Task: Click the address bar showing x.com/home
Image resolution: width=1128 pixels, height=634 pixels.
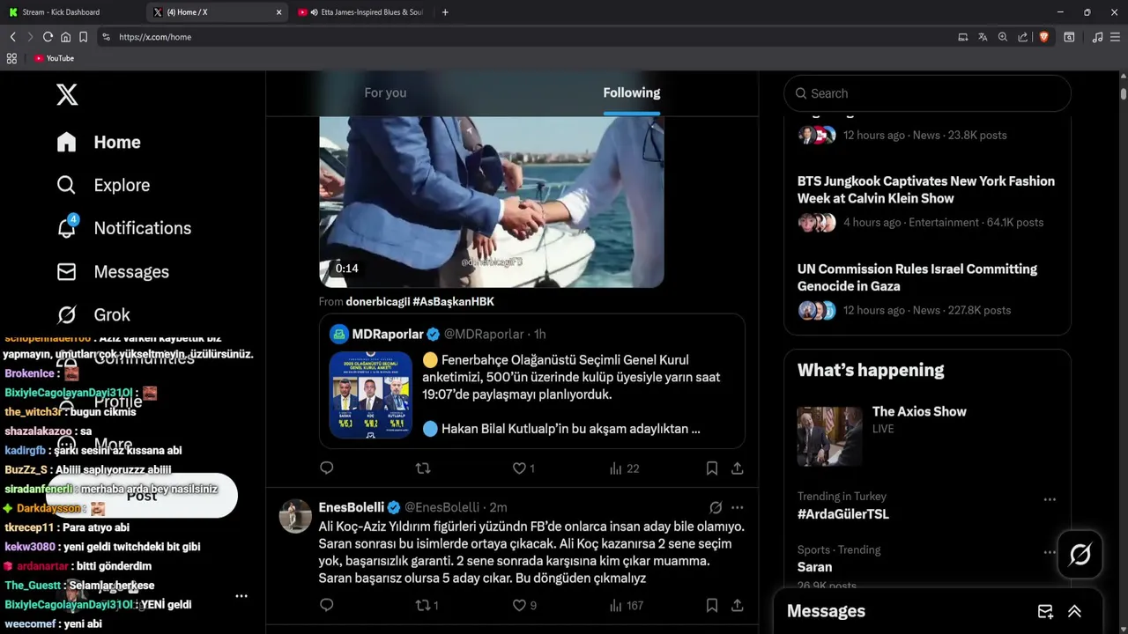Action: click(529, 37)
